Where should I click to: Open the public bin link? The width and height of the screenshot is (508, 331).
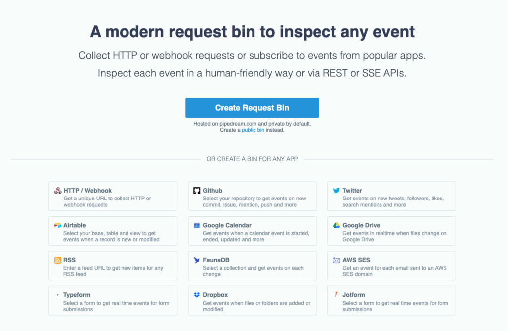coord(253,130)
